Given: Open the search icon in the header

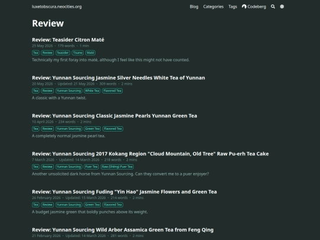Looking at the screenshot, I should point(273,7).
